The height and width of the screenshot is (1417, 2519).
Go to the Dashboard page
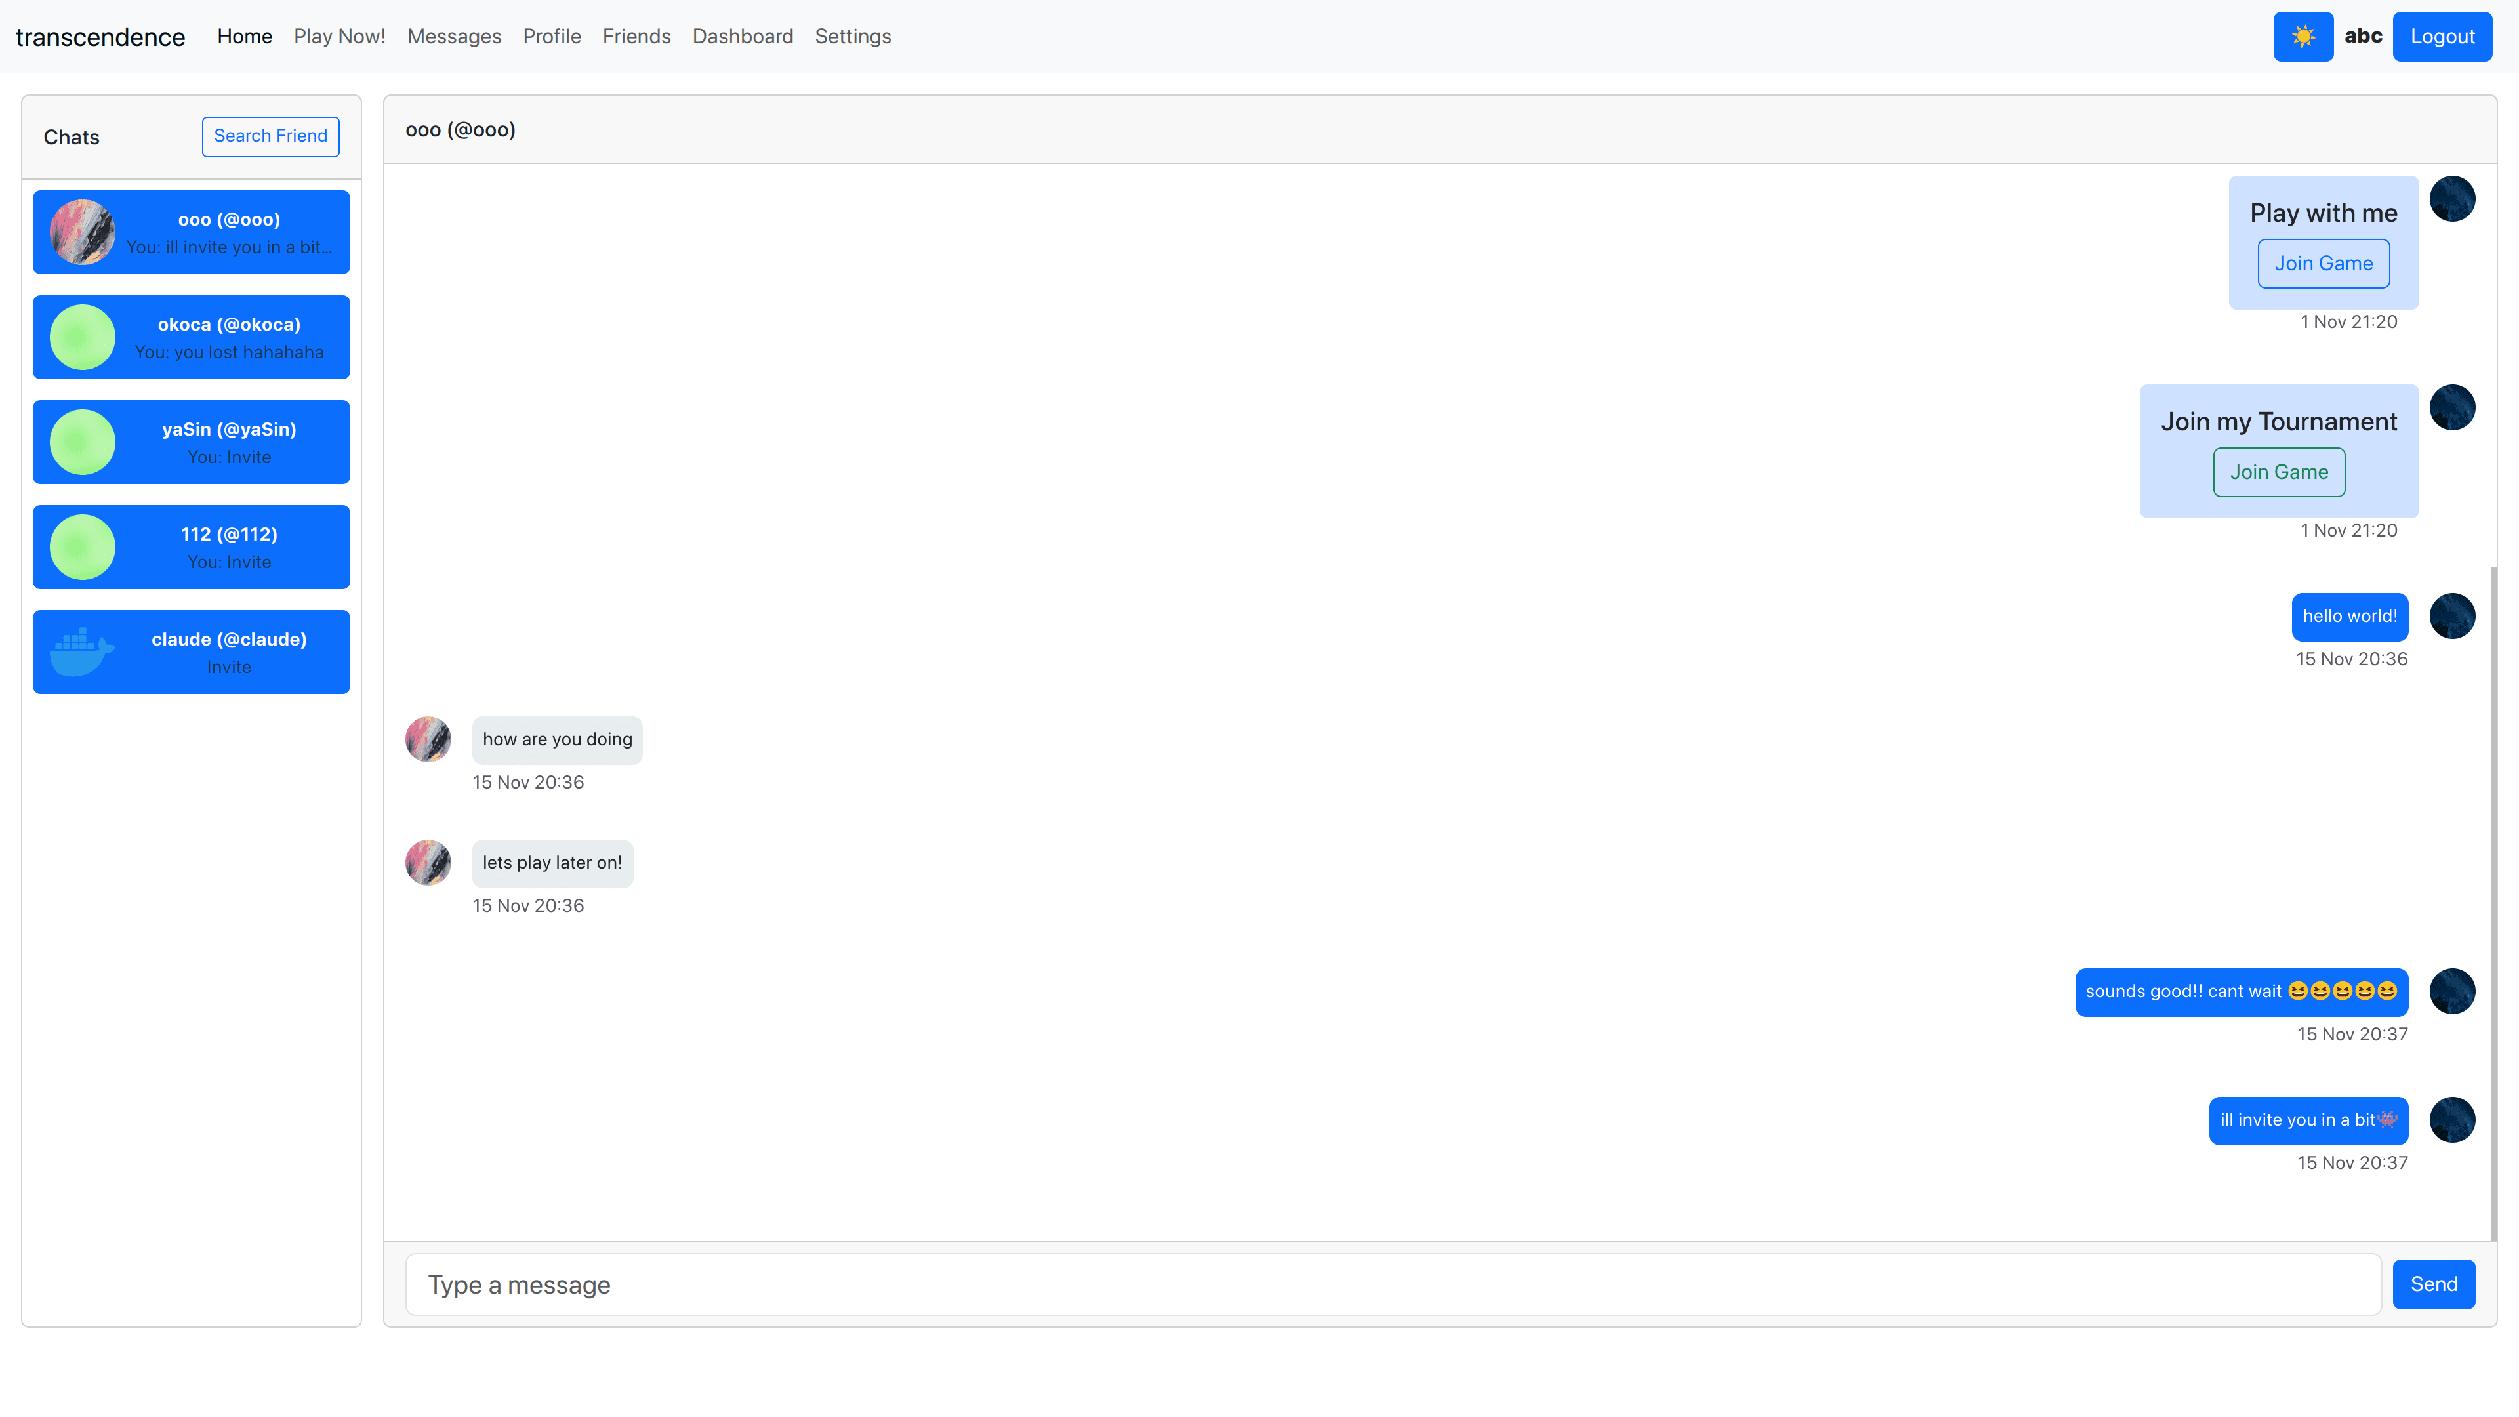tap(742, 36)
